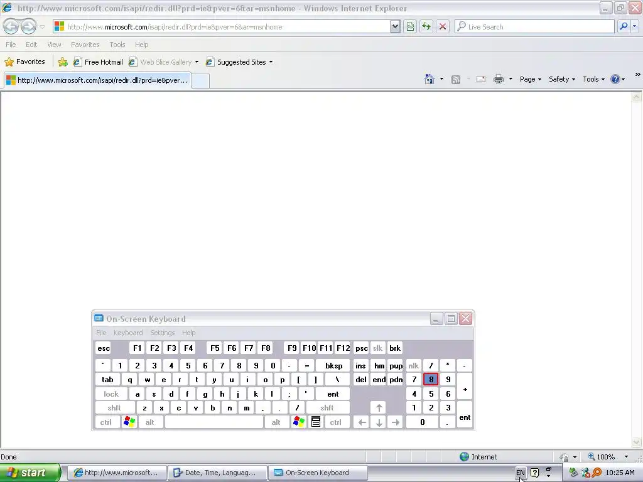The height and width of the screenshot is (482, 643).
Task: Open the Tools command bar menu
Action: click(x=594, y=79)
